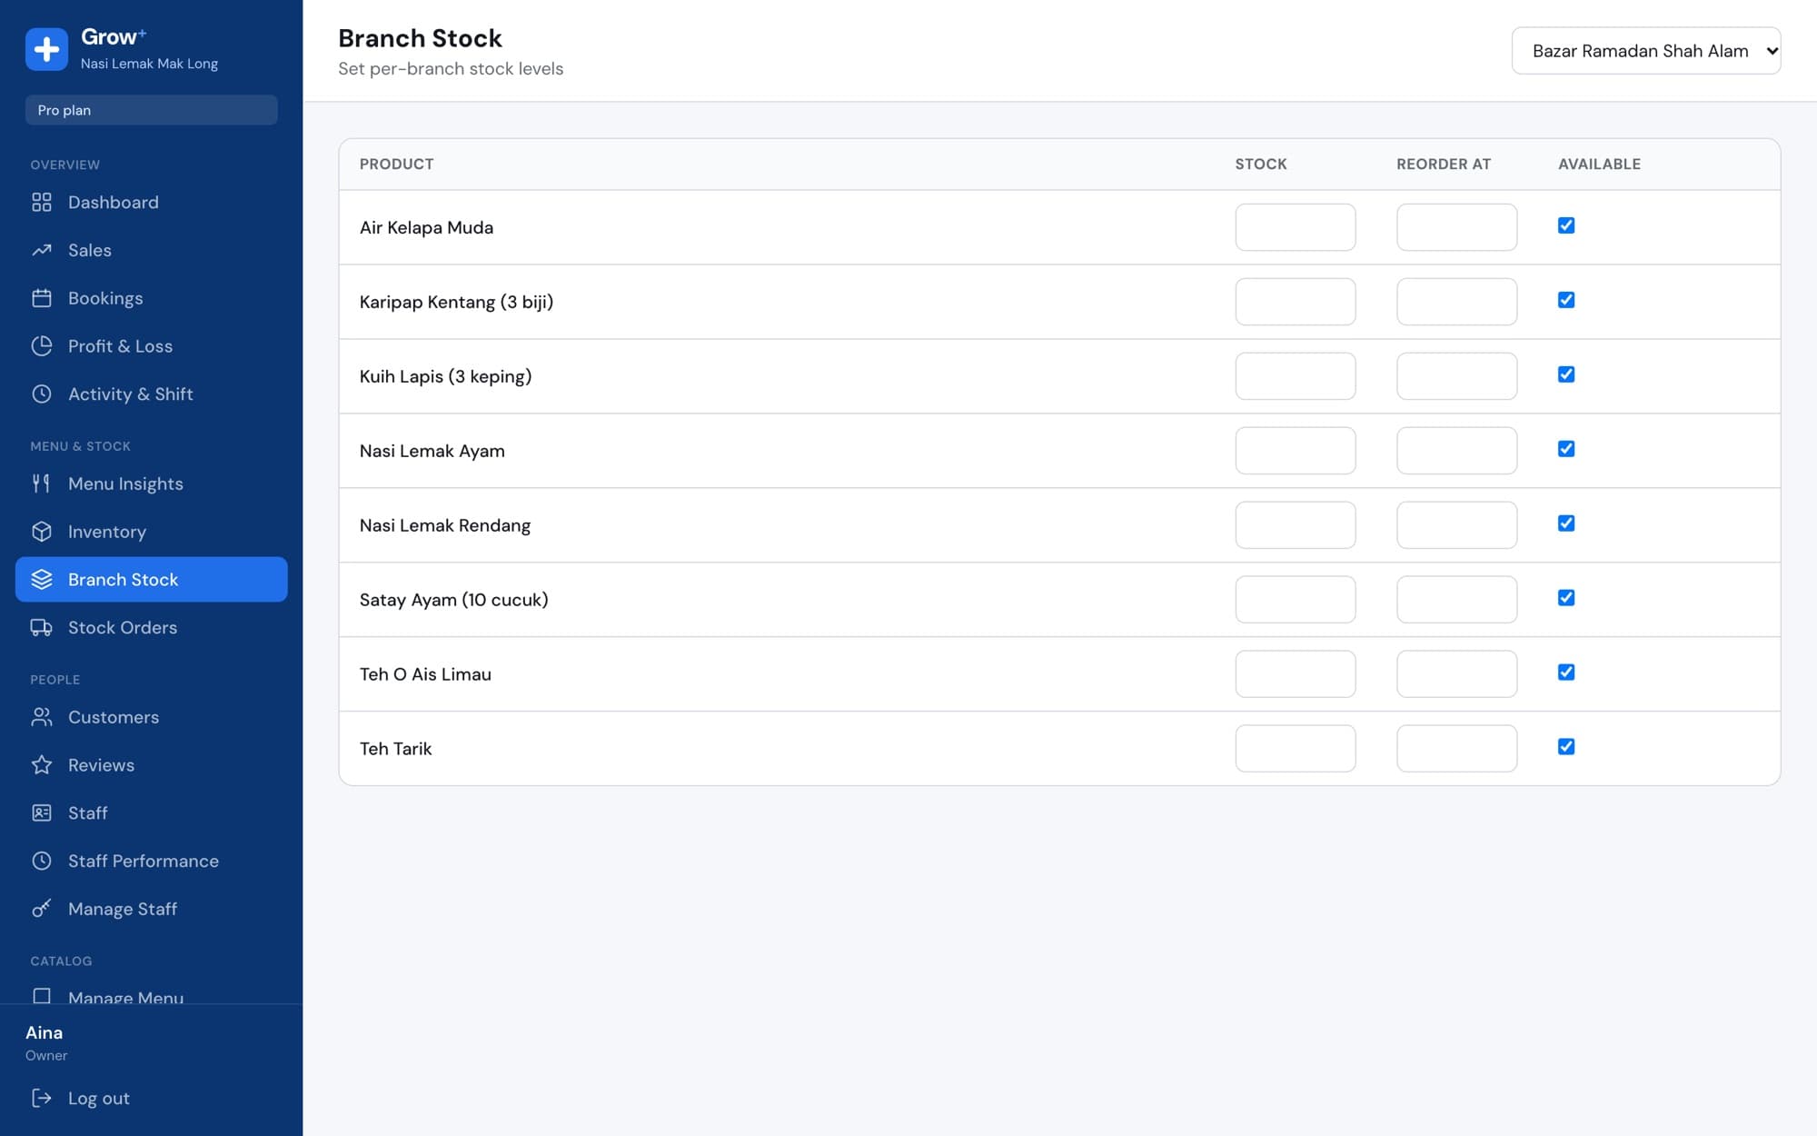This screenshot has height=1136, width=1817.
Task: Click the Sales trend arrow icon
Action: coord(42,250)
